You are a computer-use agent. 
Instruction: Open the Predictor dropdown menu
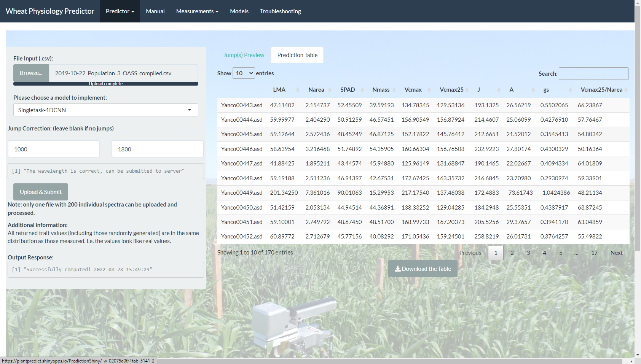click(120, 11)
